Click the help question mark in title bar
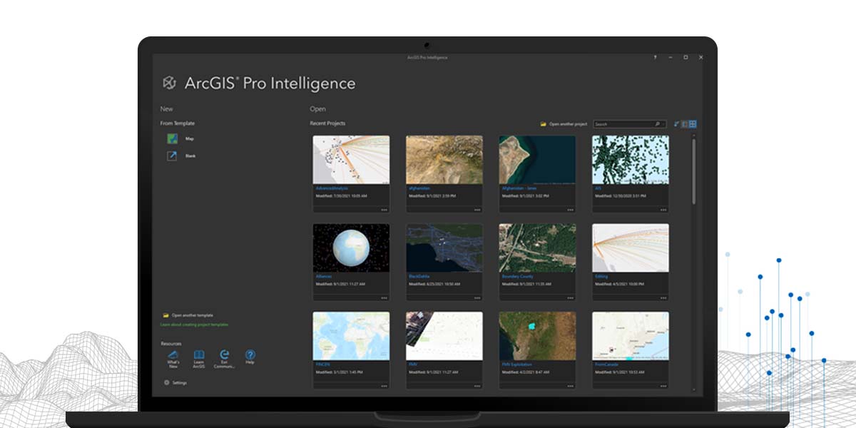The width and height of the screenshot is (856, 428). [655, 57]
